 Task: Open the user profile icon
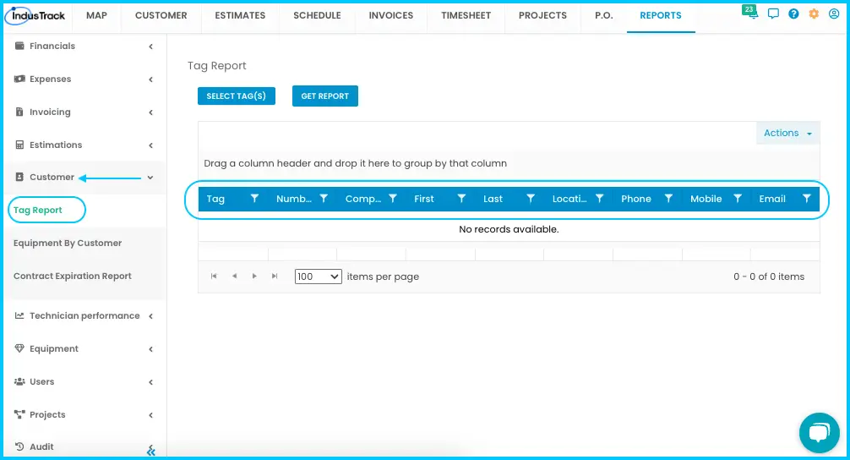point(834,14)
